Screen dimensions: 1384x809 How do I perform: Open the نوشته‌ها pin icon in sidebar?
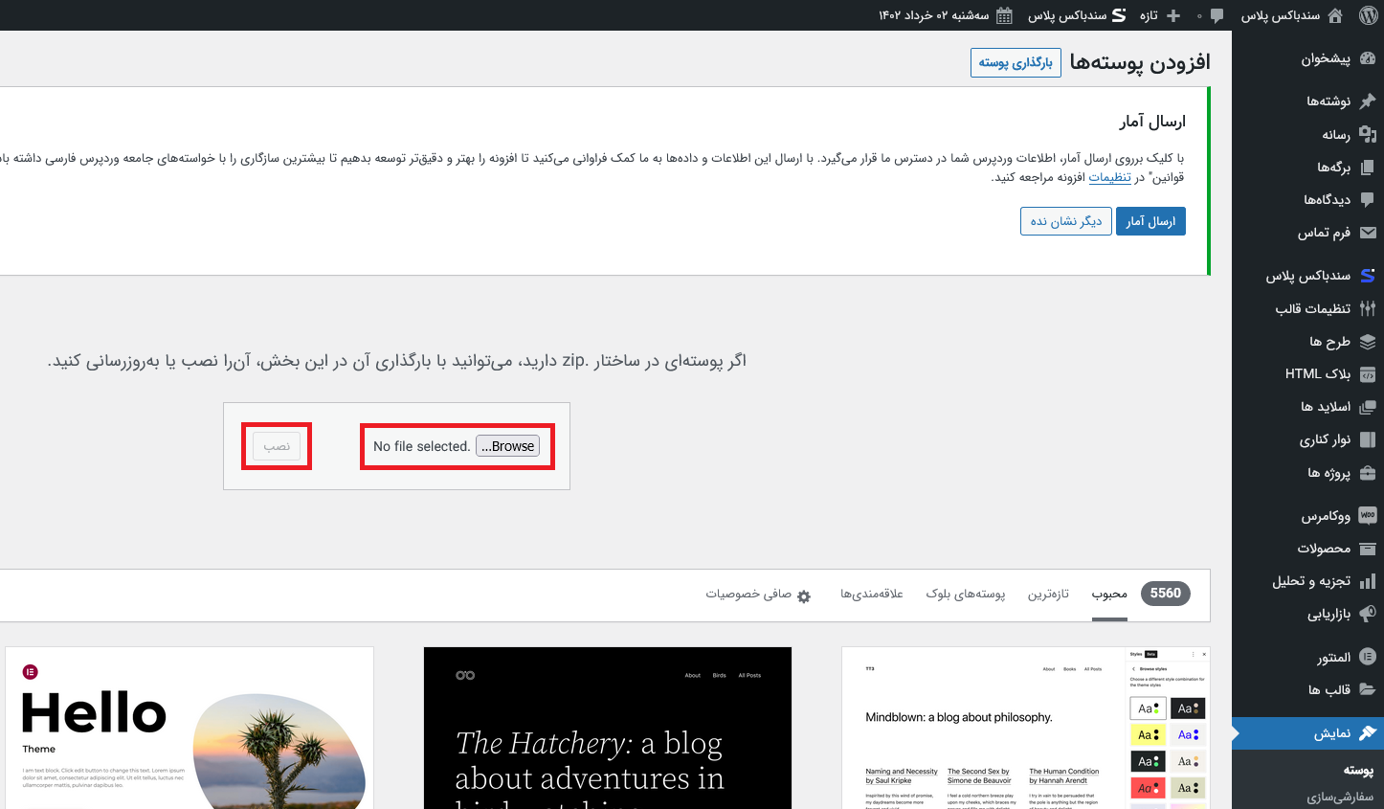[x=1368, y=101]
